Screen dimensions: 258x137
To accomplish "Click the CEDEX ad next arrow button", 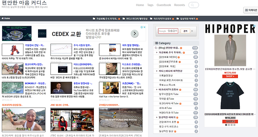I will point(135,34).
